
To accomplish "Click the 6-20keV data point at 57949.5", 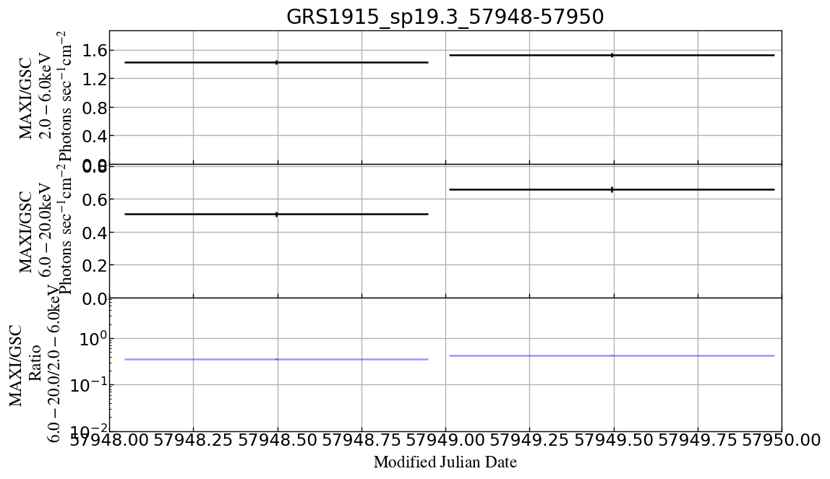I will [612, 189].
